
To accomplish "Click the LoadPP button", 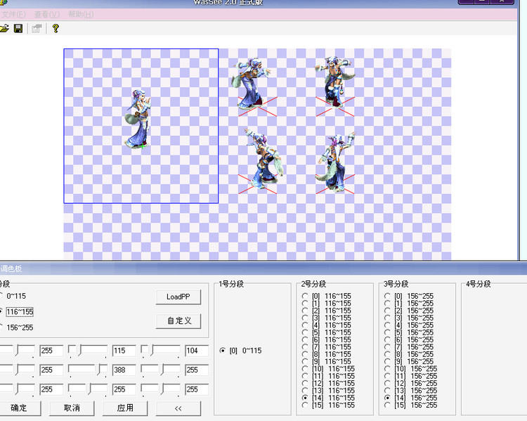I will (178, 297).
